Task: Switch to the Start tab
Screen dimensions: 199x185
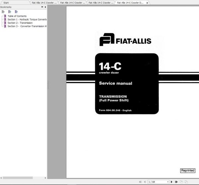Action: [6, 3]
